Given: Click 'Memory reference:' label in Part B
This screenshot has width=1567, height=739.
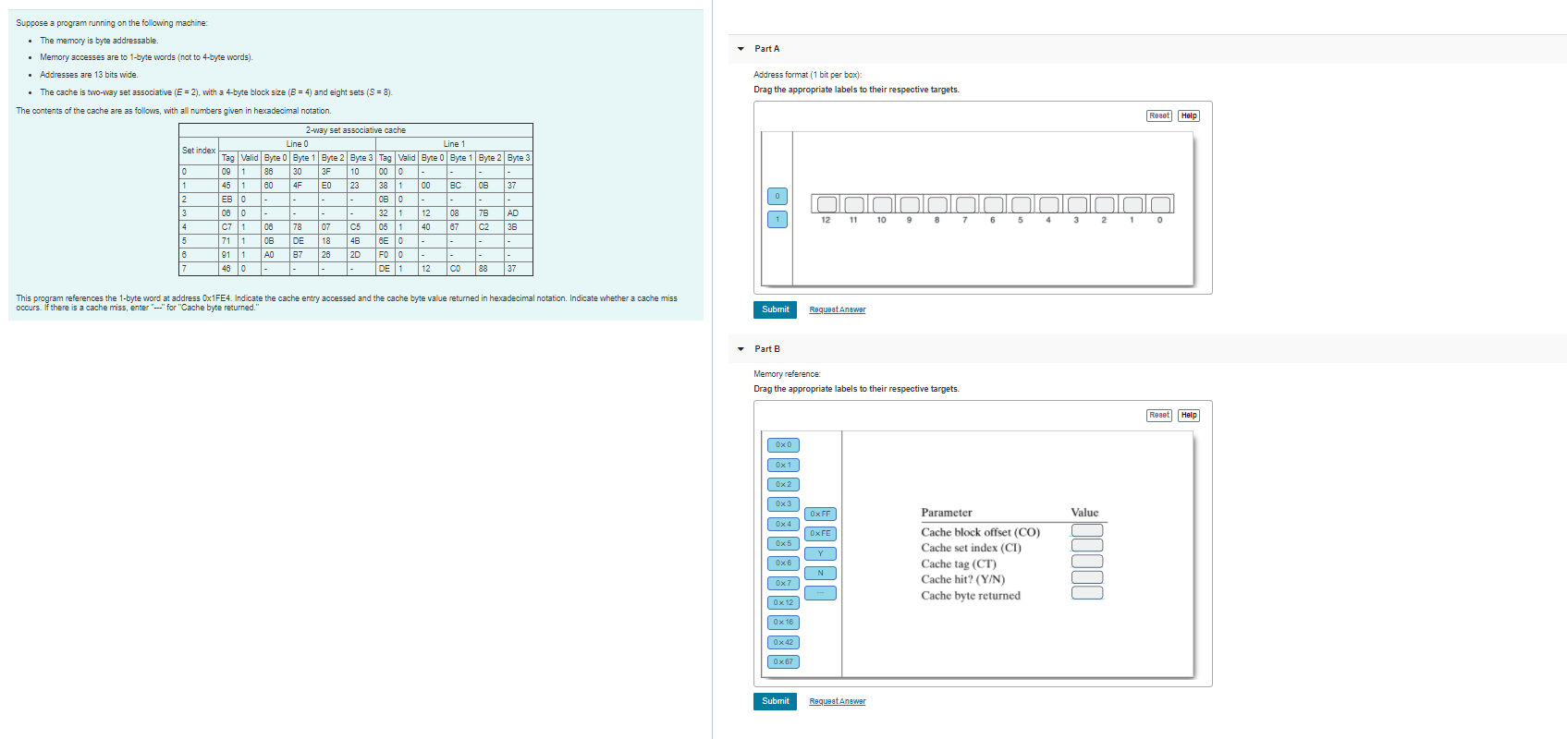Looking at the screenshot, I should pyautogui.click(x=787, y=374).
